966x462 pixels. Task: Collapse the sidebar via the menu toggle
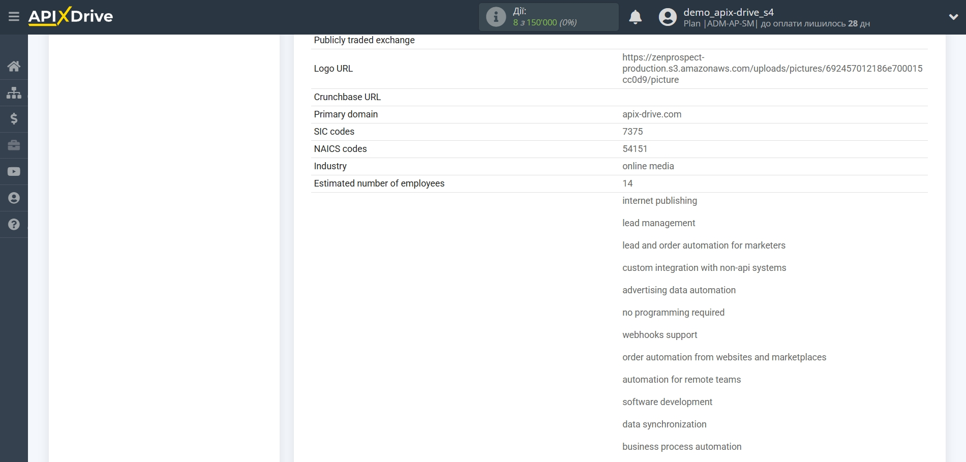[14, 17]
